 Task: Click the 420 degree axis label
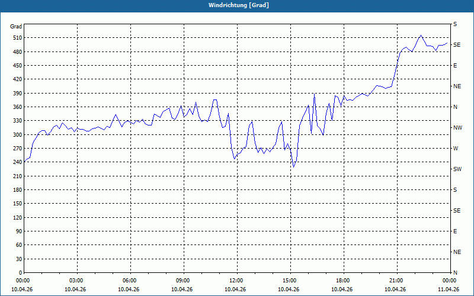click(x=18, y=79)
